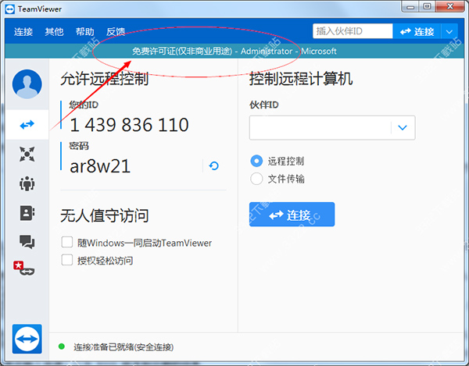Open the augmented reality star-glasses icon
The width and height of the screenshot is (469, 366).
click(x=24, y=268)
